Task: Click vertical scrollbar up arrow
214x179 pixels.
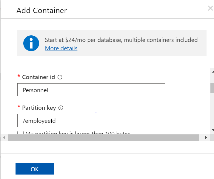Action: 212,72
